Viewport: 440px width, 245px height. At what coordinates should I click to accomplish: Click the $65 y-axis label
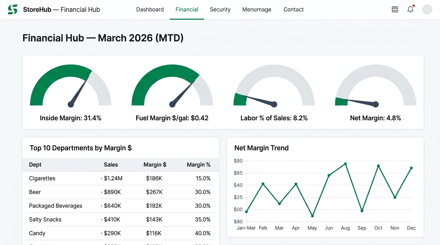tap(238, 173)
